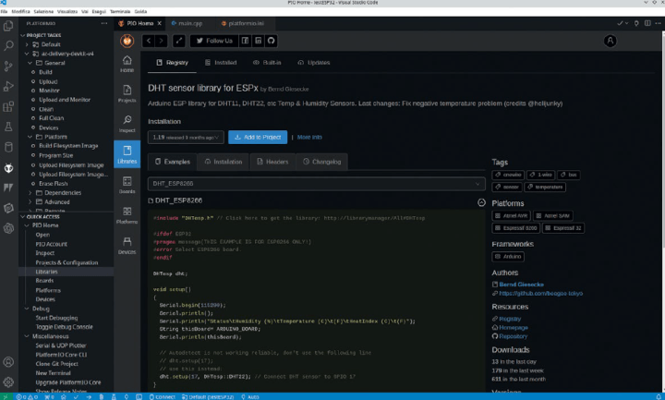
Task: Open the Extensions view in activity bar
Action: (9, 105)
